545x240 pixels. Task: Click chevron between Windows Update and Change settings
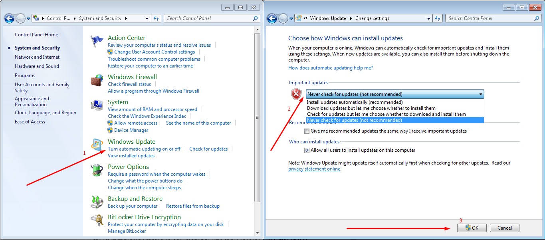point(351,18)
